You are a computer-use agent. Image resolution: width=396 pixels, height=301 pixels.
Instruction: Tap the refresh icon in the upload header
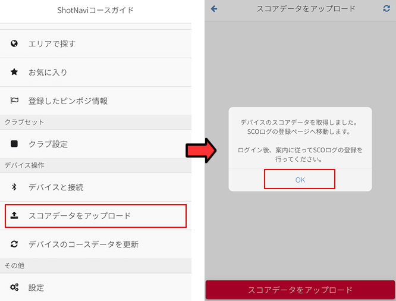click(386, 9)
